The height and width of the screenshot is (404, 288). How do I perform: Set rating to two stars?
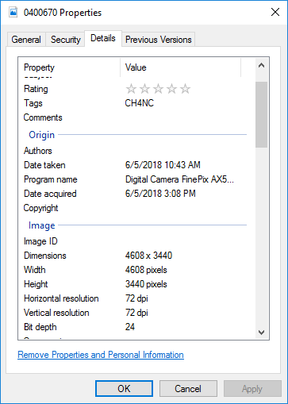tap(144, 89)
